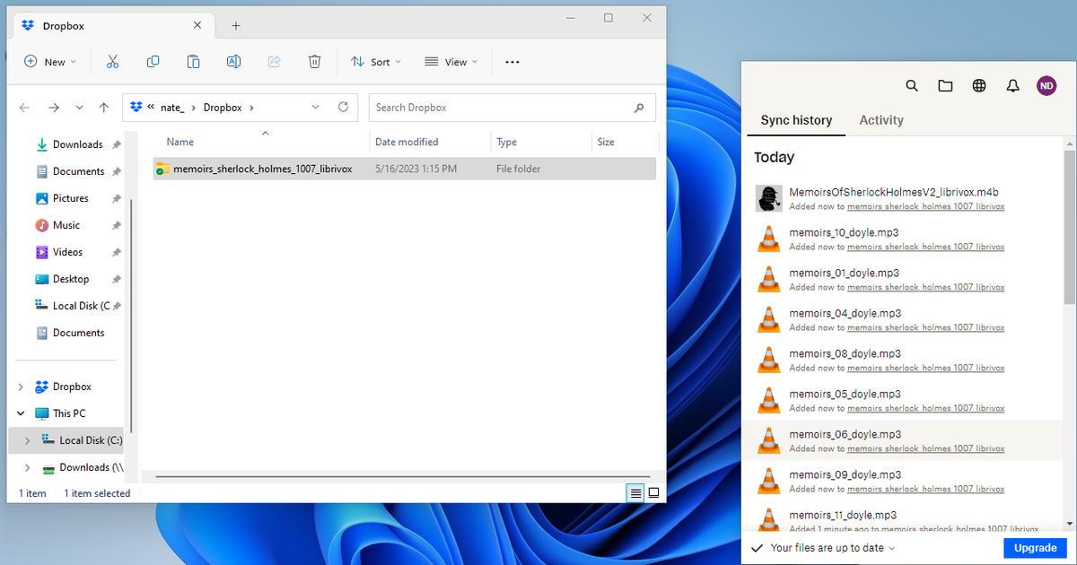
Task: Open the Sort dropdown
Action: tap(376, 61)
